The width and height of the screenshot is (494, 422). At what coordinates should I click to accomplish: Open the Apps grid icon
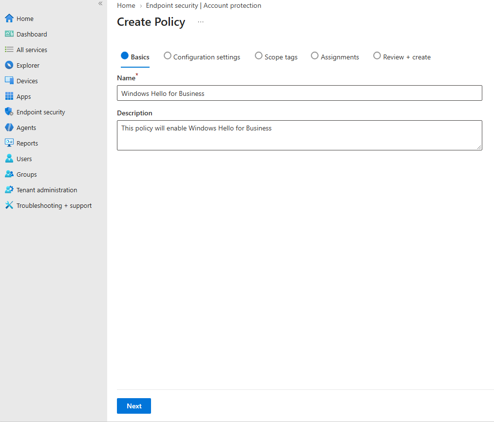pos(9,96)
